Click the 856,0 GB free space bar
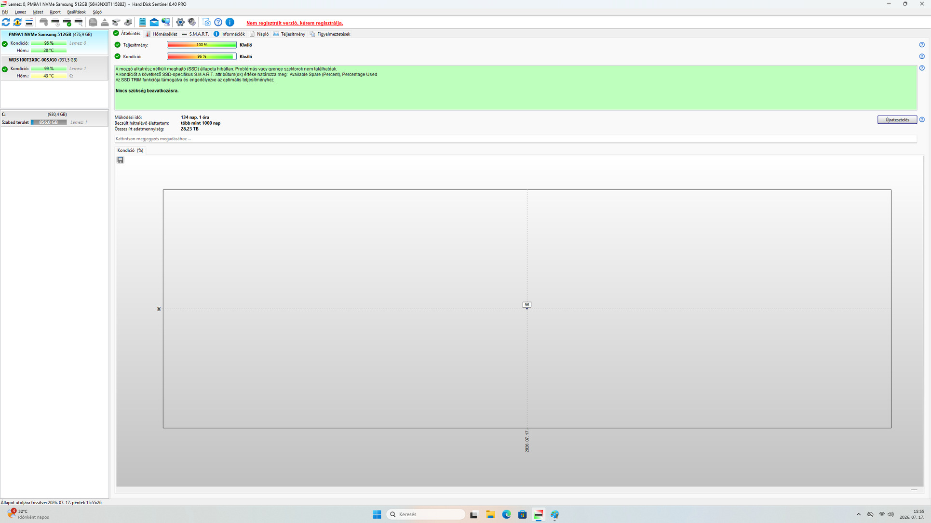 (49, 122)
